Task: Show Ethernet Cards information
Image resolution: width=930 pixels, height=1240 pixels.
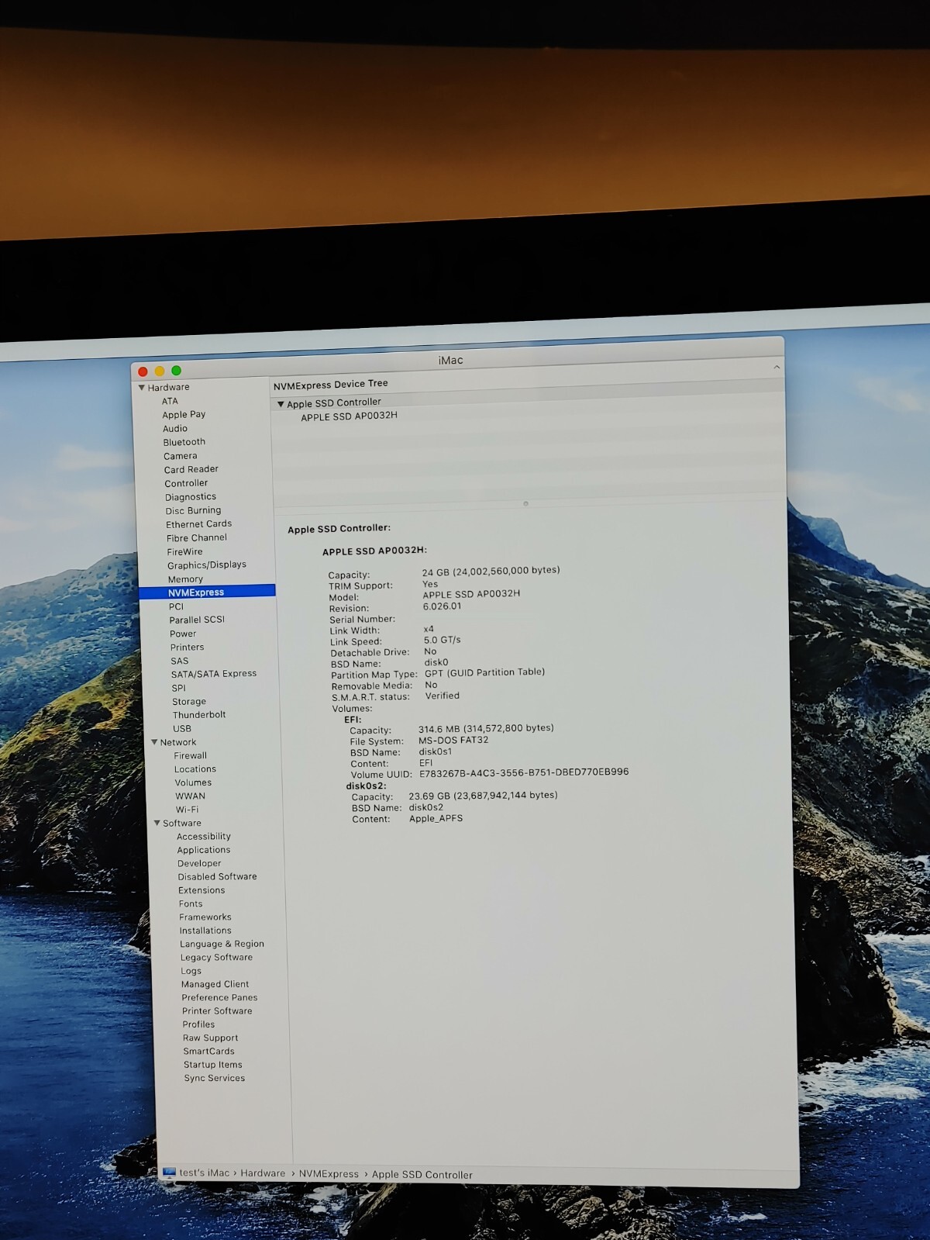Action: (199, 524)
